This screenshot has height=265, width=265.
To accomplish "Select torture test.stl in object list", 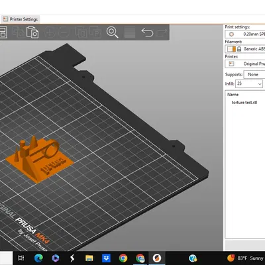I will (244, 103).
